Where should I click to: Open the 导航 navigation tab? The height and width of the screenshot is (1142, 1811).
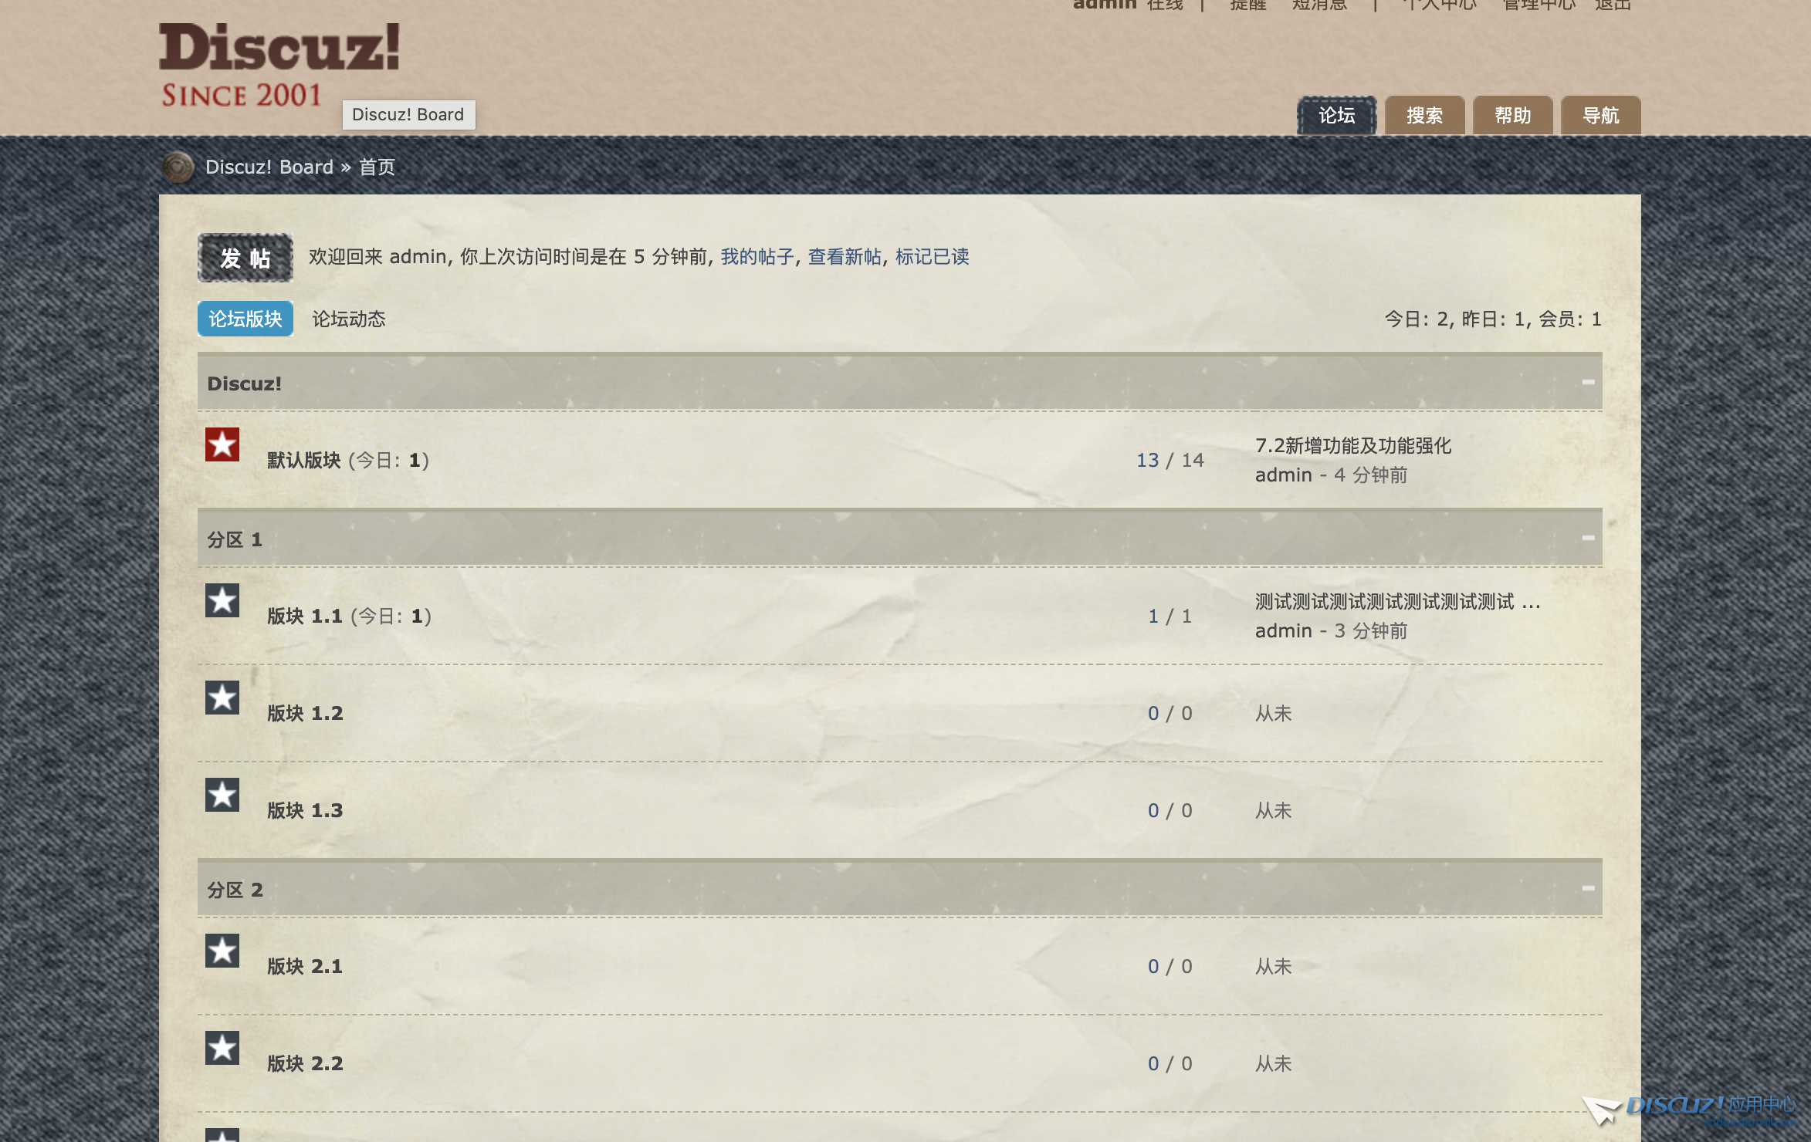(1601, 116)
